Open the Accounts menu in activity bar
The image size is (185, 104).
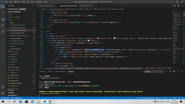coord(3,87)
